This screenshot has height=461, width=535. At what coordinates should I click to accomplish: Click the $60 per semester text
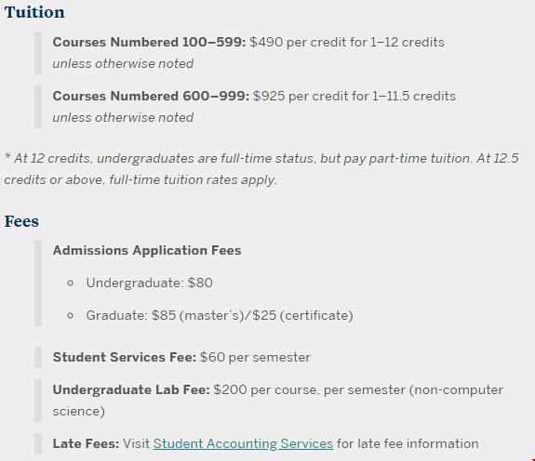pos(255,357)
